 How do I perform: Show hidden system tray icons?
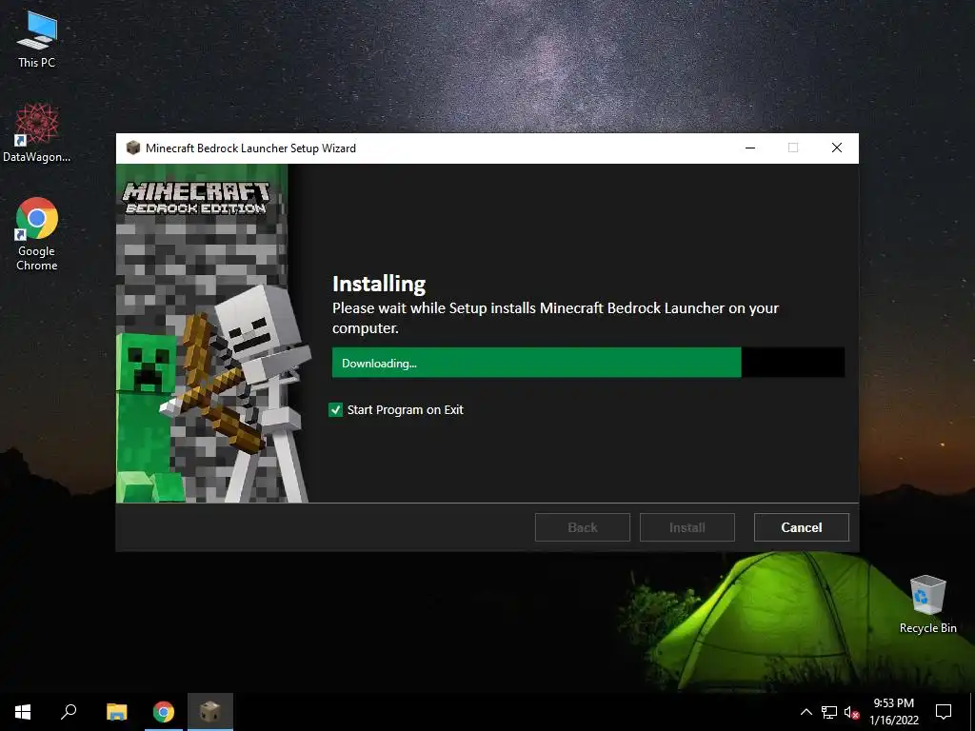click(x=806, y=712)
